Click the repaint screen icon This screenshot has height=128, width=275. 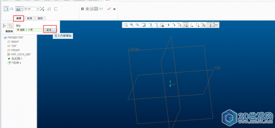pos(144,25)
